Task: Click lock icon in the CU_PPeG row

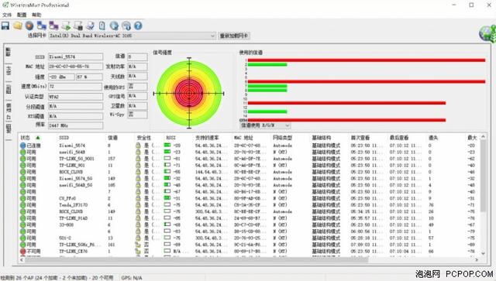Action: click(x=138, y=198)
